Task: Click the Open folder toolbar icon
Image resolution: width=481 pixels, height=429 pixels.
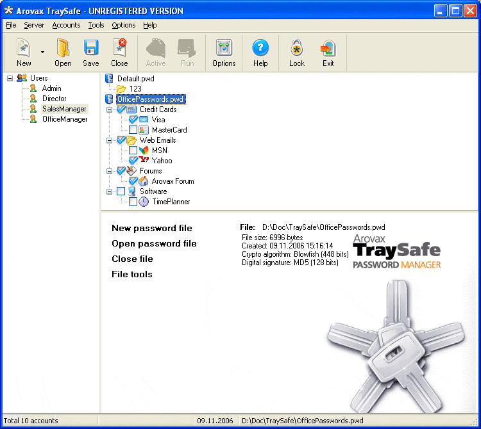Action: tap(63, 48)
